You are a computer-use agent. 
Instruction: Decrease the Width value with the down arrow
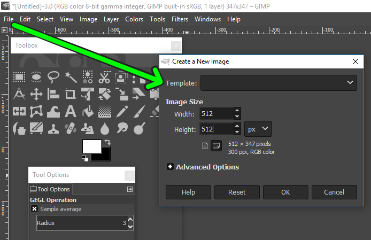(237, 116)
